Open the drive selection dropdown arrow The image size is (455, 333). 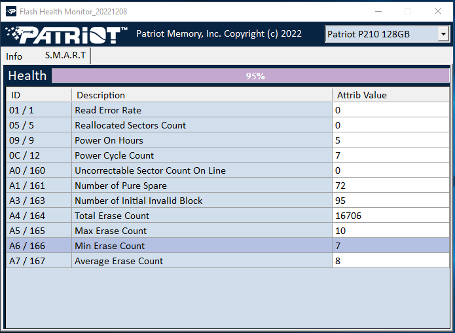pos(443,34)
